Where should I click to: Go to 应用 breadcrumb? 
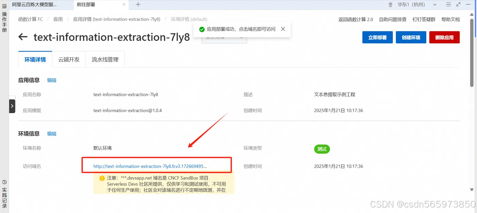pos(58,19)
